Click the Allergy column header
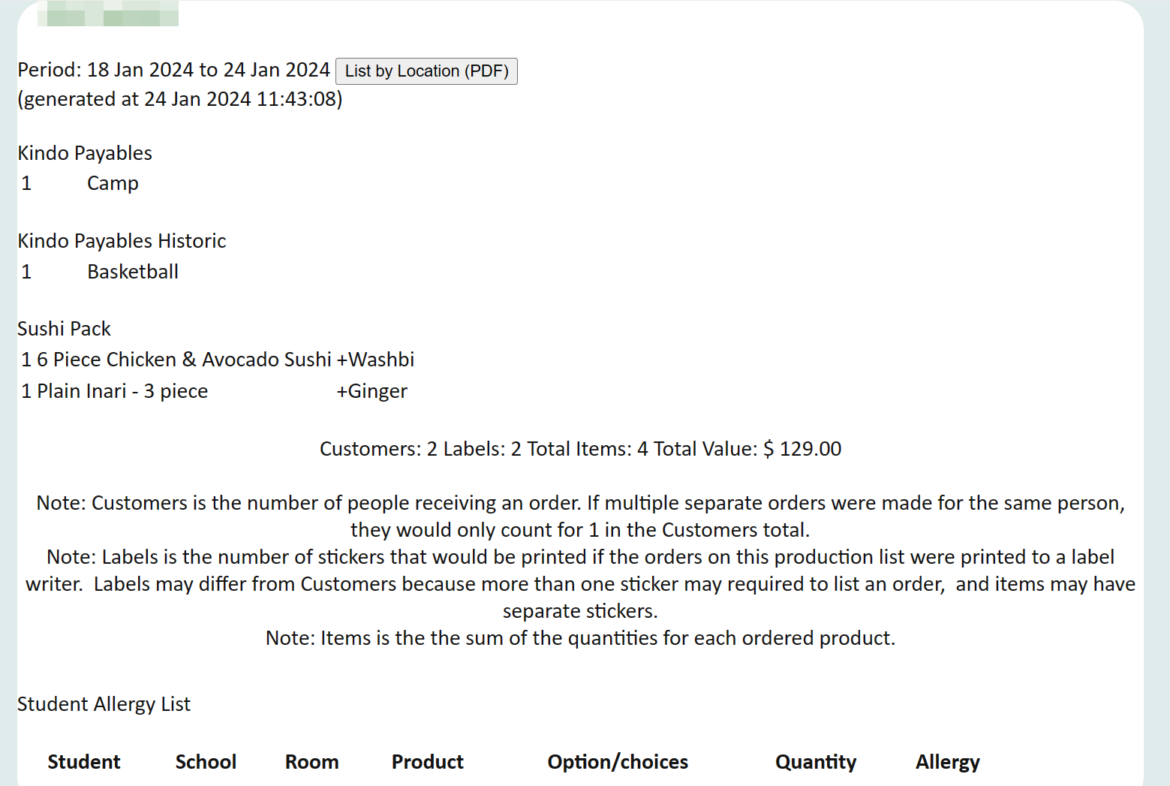Screen dimensions: 1170x786 (x=947, y=762)
